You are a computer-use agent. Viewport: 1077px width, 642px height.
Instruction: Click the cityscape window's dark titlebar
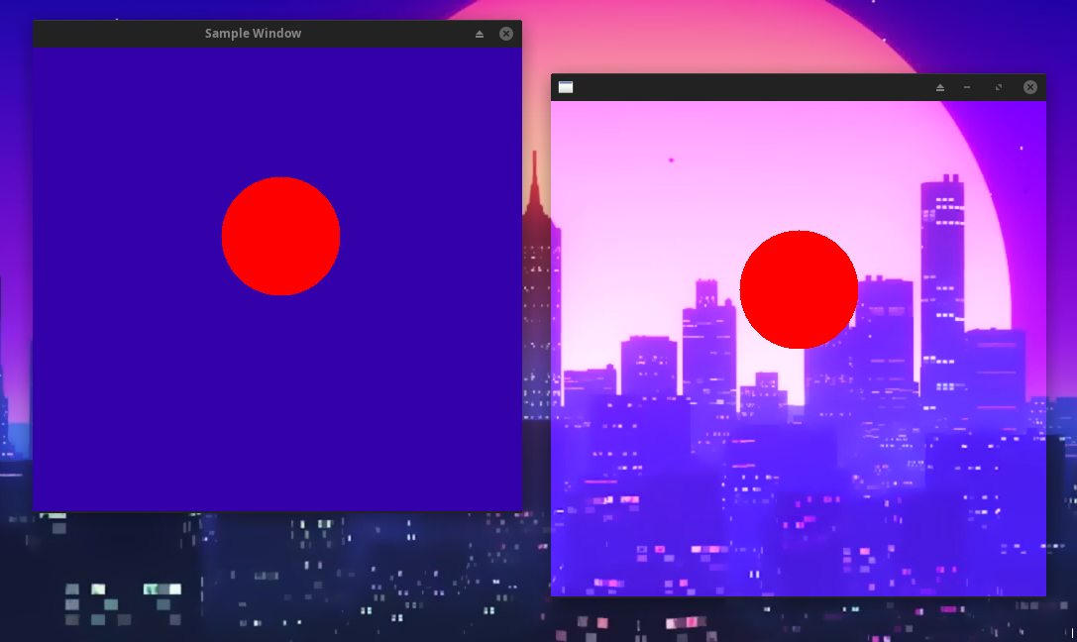[753, 86]
